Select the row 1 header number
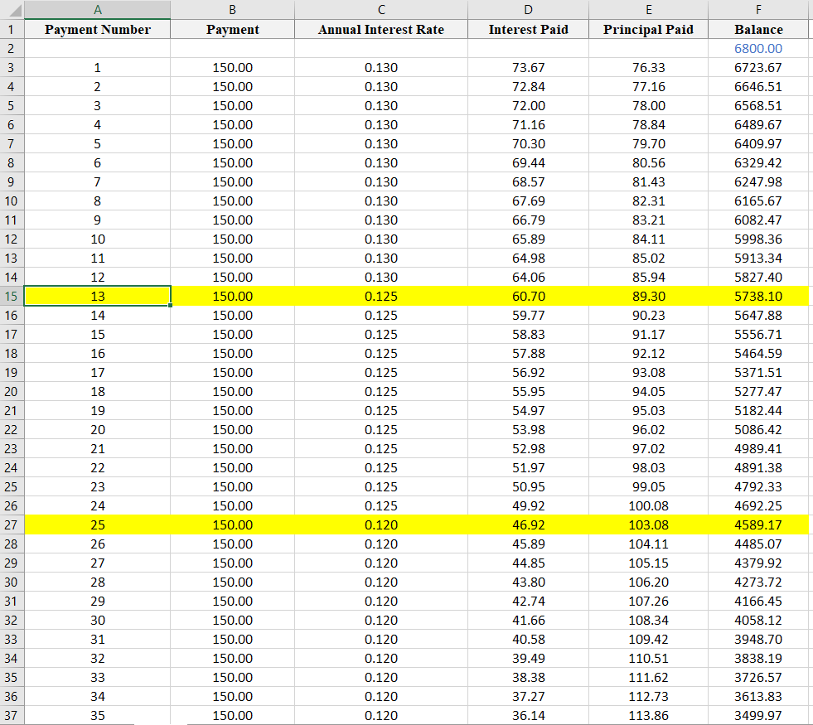The image size is (813, 725). (x=12, y=29)
